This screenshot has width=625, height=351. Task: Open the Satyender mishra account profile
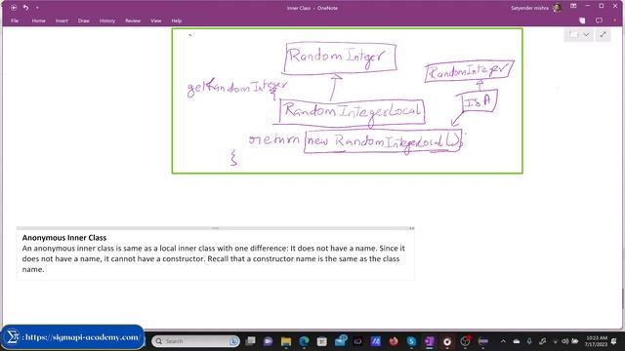536,8
